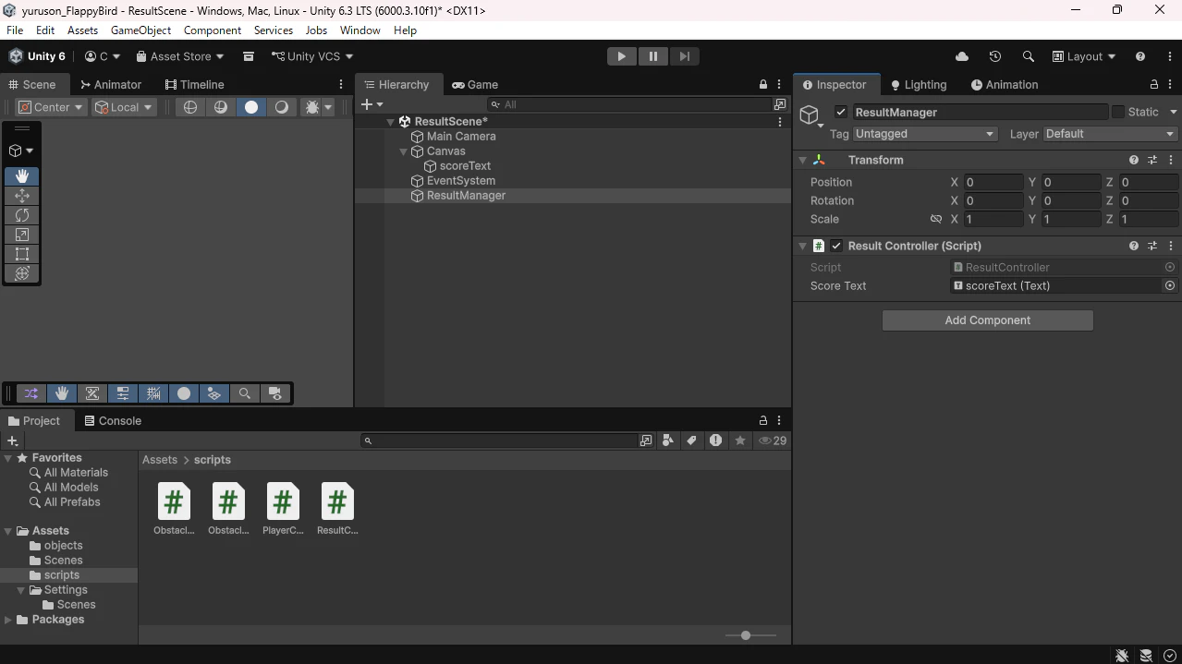Collapse the Result Controller foldout
The image size is (1182, 664).
802,246
